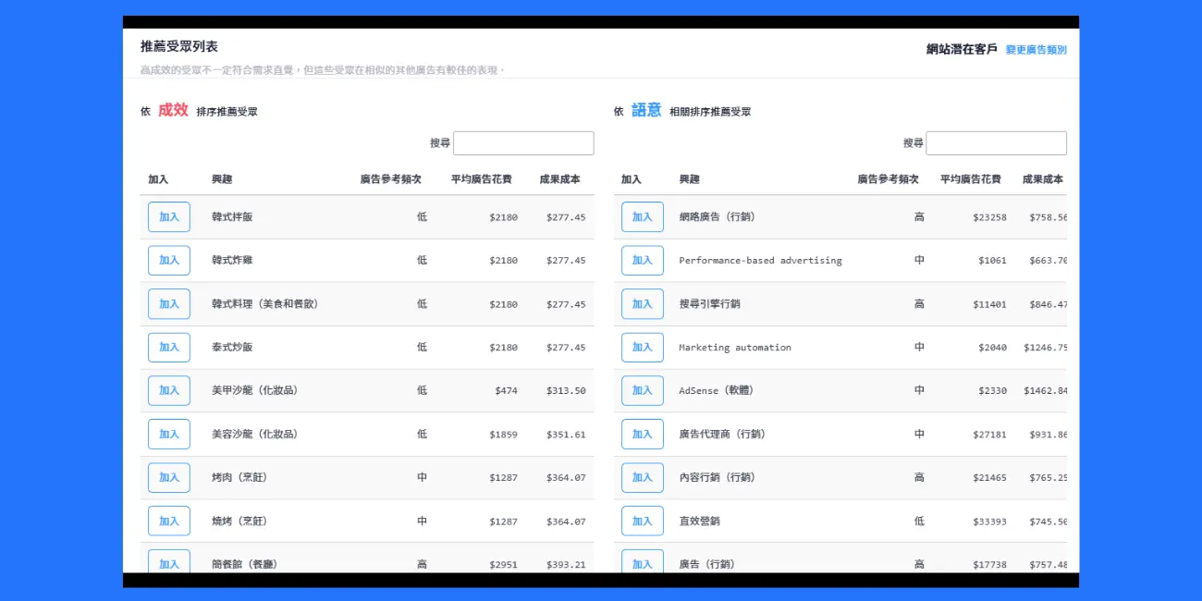Click 加入 button for 直效營銷
Viewport: 1202px width, 601px height.
coord(643,521)
